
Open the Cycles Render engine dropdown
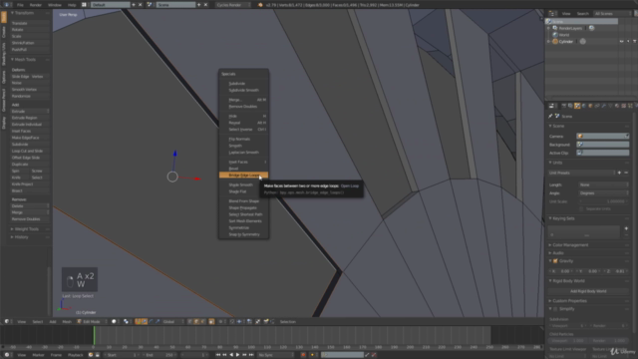click(x=232, y=5)
